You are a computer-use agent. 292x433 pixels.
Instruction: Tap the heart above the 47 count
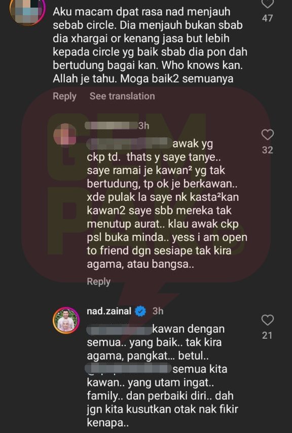click(268, 4)
